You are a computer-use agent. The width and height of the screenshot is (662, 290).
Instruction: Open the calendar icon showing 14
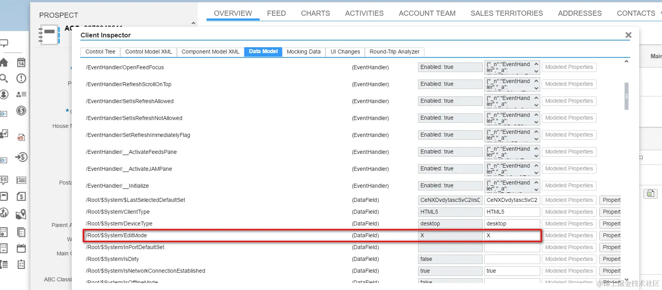coord(21,62)
